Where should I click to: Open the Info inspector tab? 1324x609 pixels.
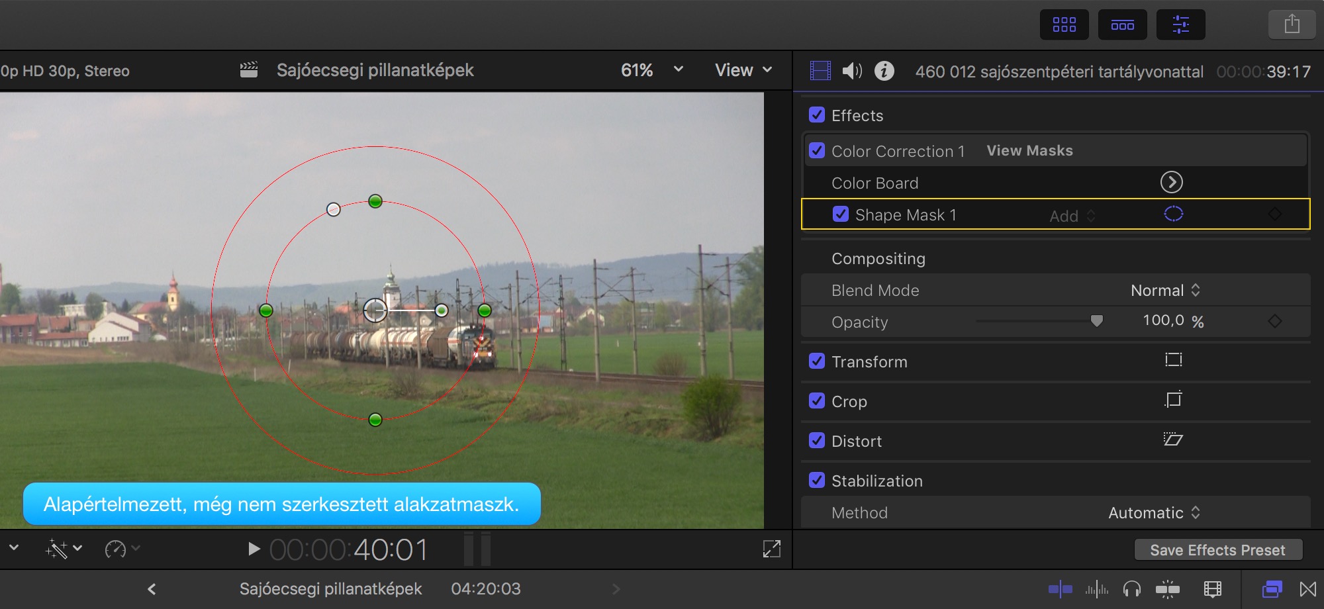884,70
